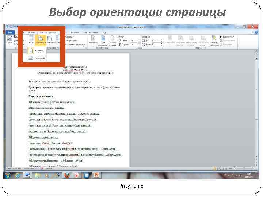Choose the Landscape (Альбомная) orientation option

(37, 58)
